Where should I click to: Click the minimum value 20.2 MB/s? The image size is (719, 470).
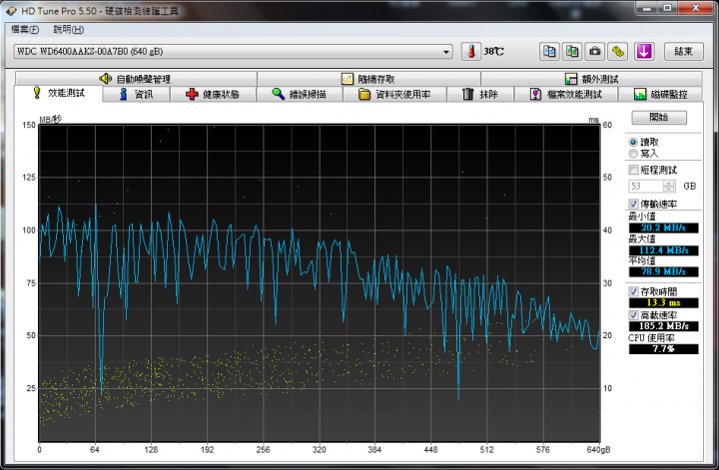[x=663, y=228]
